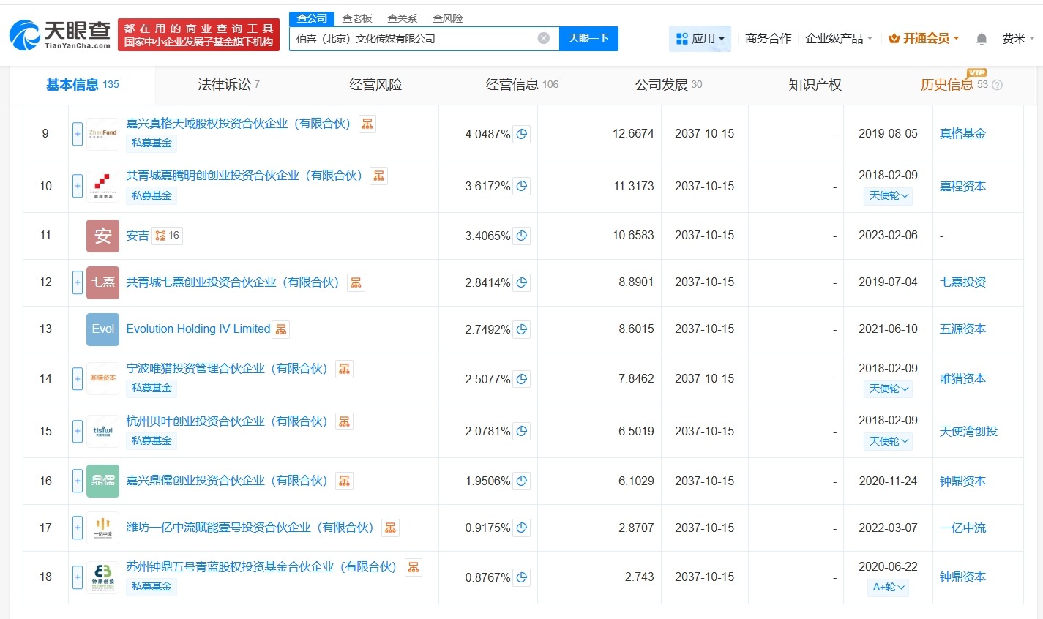
Task: Click the 天眼一下 search button
Action: coord(588,38)
